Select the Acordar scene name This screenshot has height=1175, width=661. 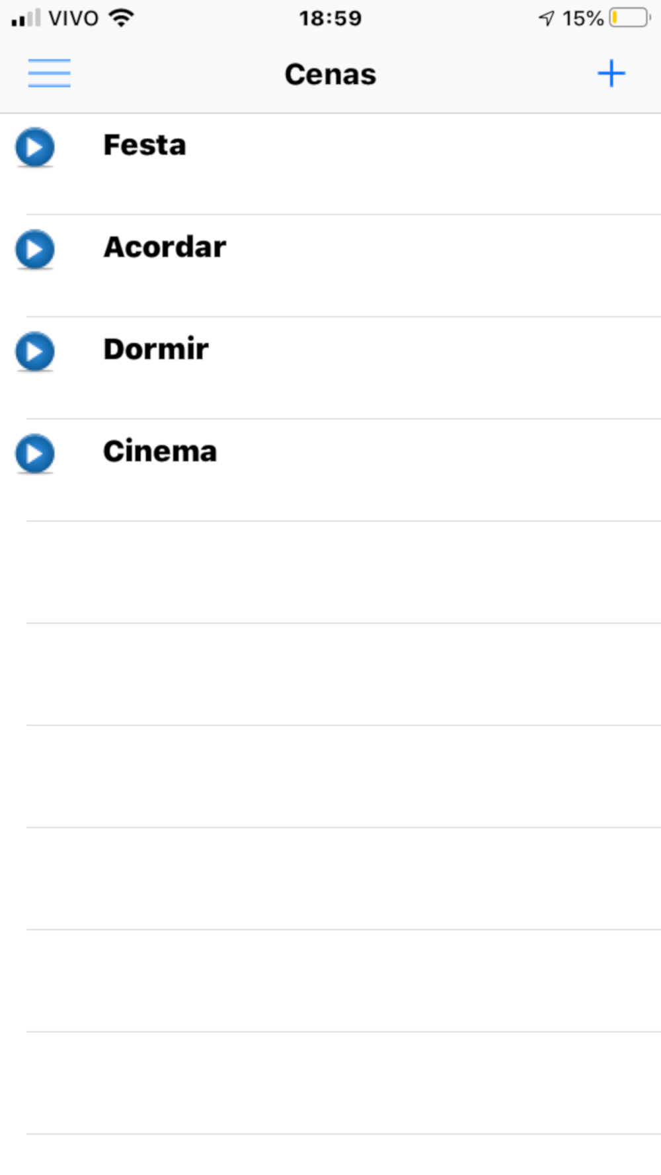pyautogui.click(x=165, y=247)
